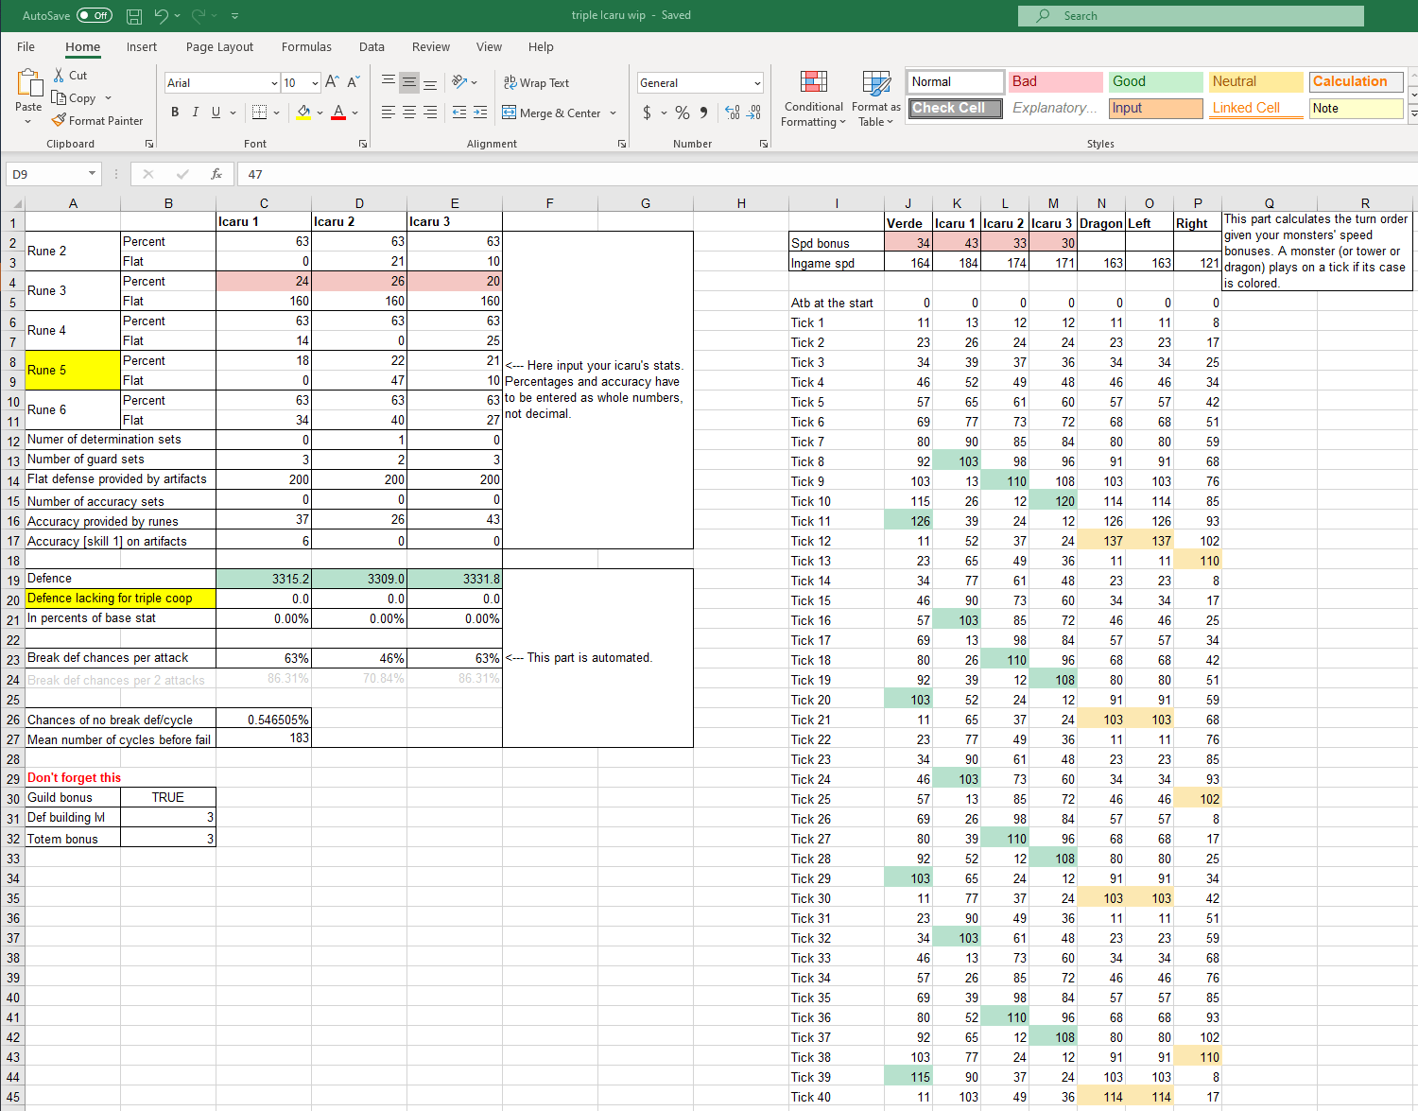The width and height of the screenshot is (1418, 1111).
Task: Switch to the Insert tab
Action: [x=142, y=46]
